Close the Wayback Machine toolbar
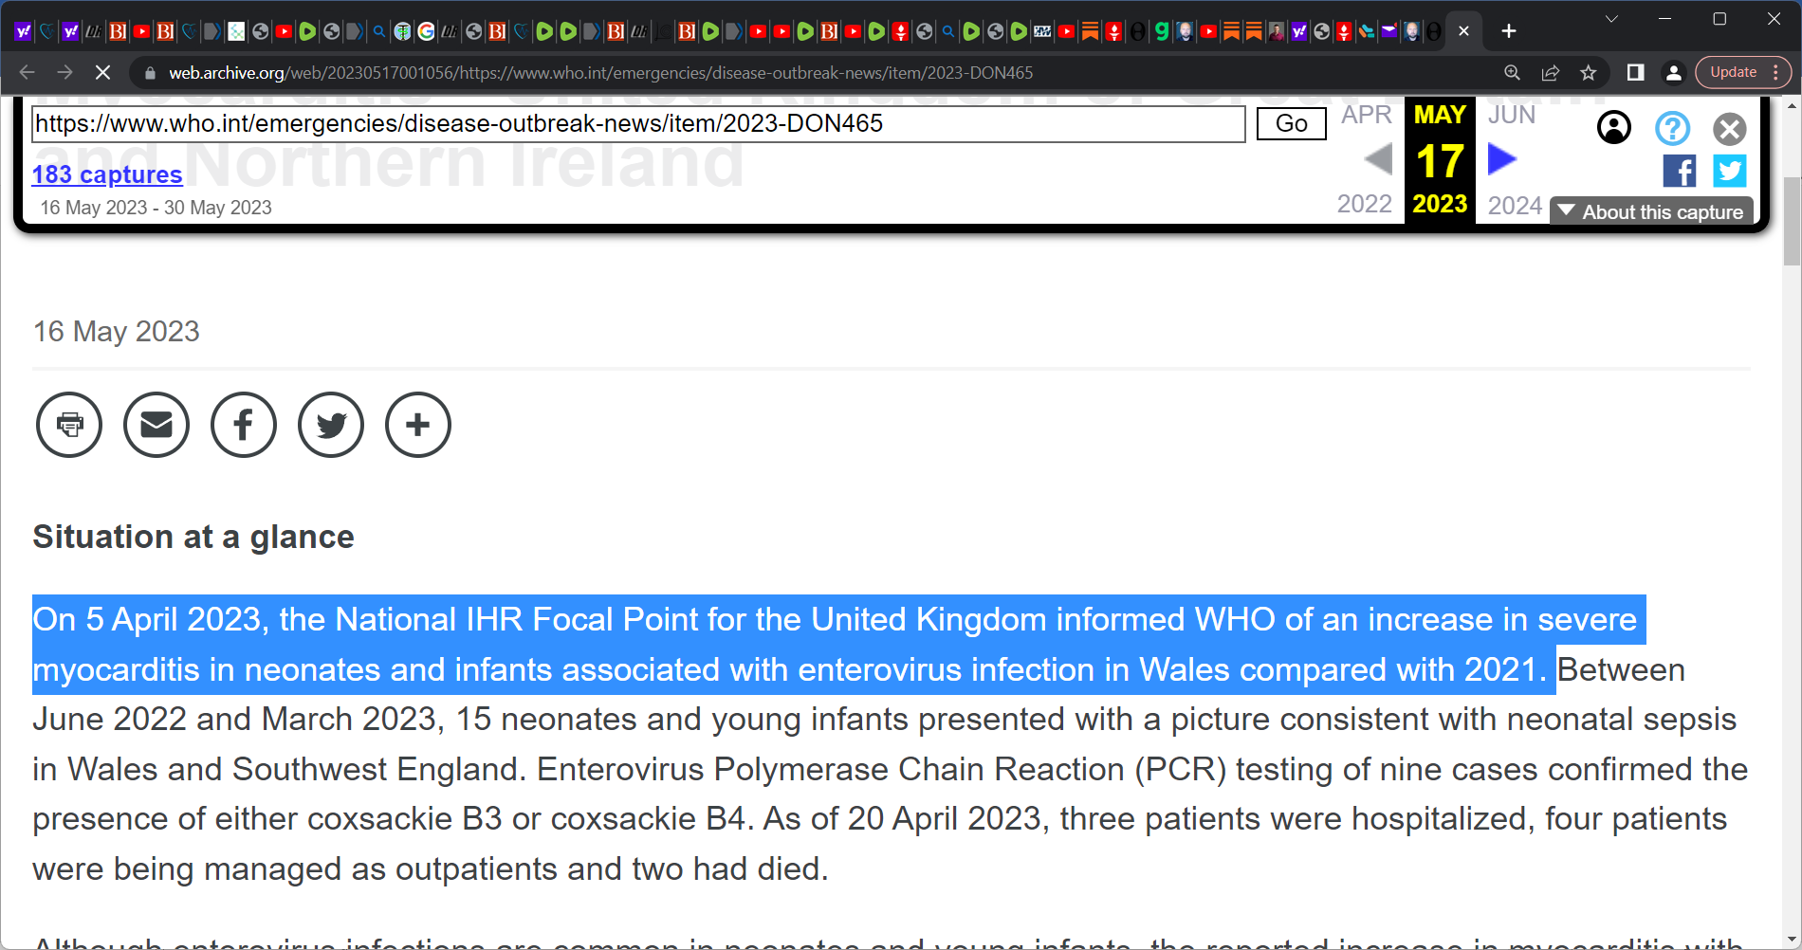Image resolution: width=1802 pixels, height=950 pixels. 1730,128
